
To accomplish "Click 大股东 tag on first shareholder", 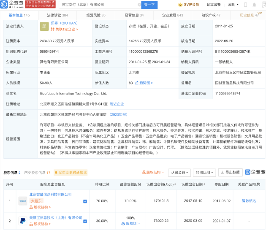I will pyautogui.click(x=36, y=201).
